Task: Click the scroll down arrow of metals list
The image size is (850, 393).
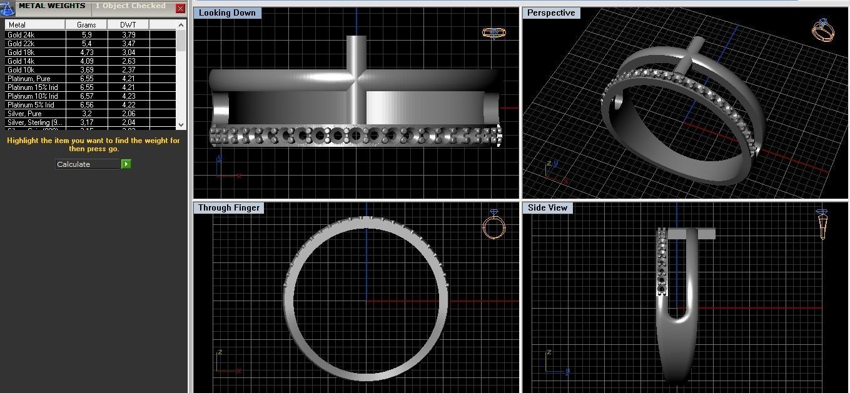Action: coord(181,124)
